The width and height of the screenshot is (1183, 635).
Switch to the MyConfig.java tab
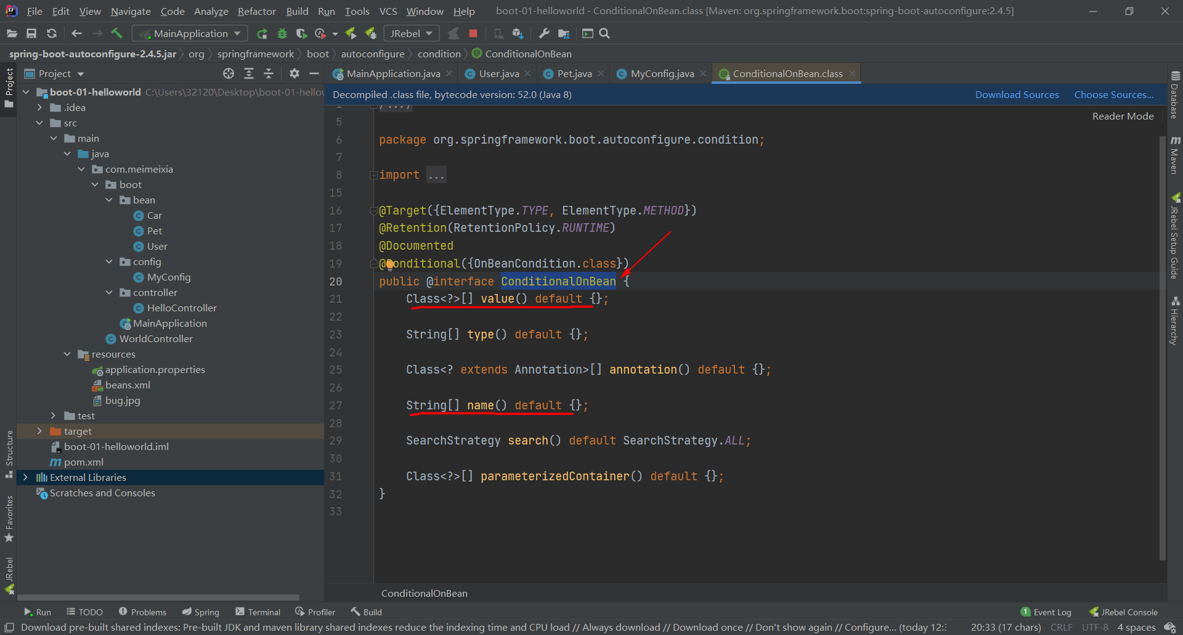coord(662,73)
